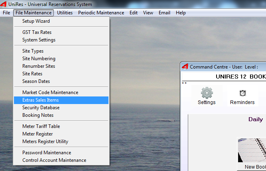Click the UniRes main window title bar
Viewport: 266px width, 171px height.
pyautogui.click(x=133, y=4)
